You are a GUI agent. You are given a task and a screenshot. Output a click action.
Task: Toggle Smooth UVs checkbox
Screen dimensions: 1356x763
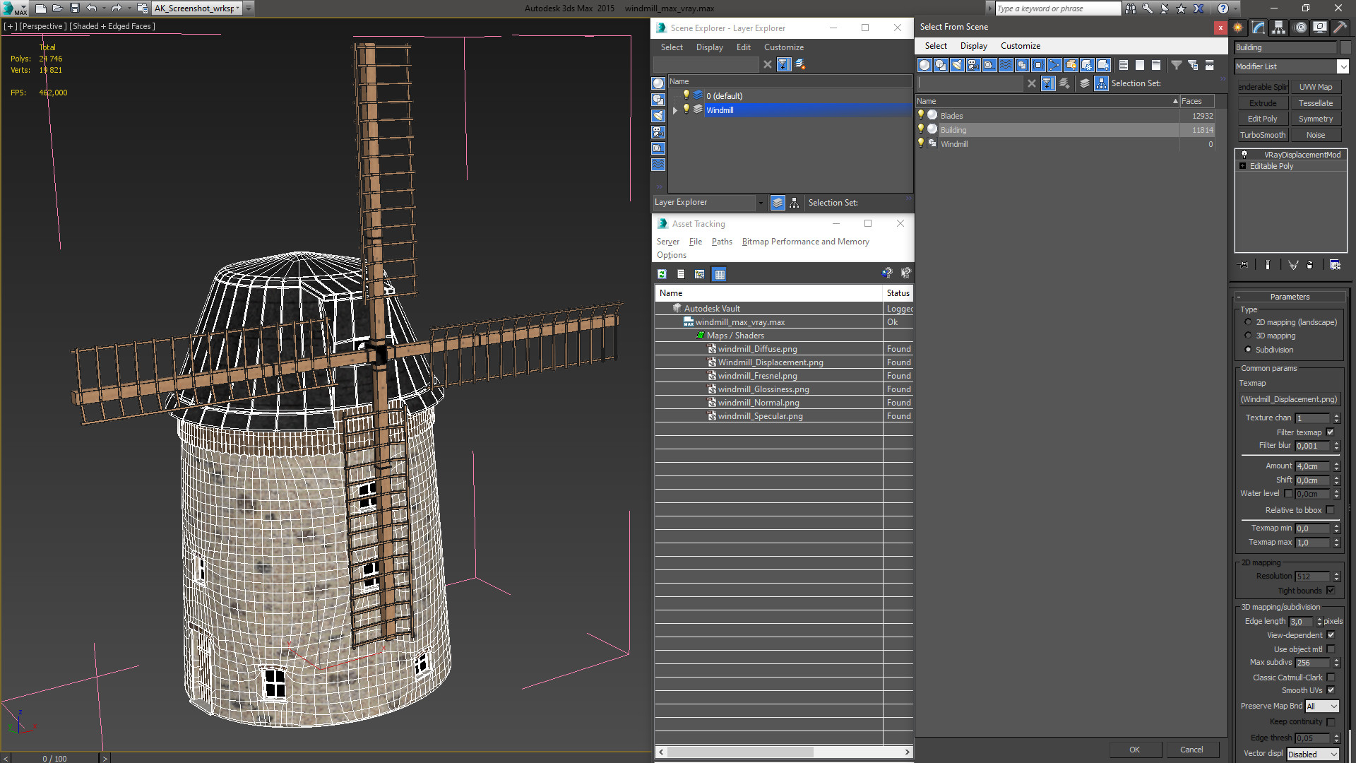click(1331, 690)
